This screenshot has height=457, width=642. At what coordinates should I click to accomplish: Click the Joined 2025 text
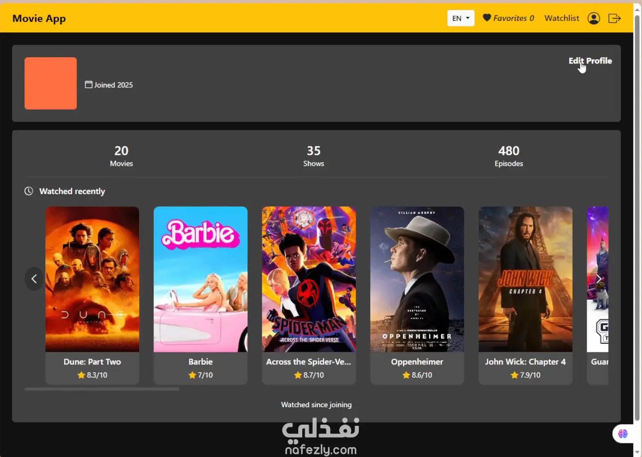(114, 85)
